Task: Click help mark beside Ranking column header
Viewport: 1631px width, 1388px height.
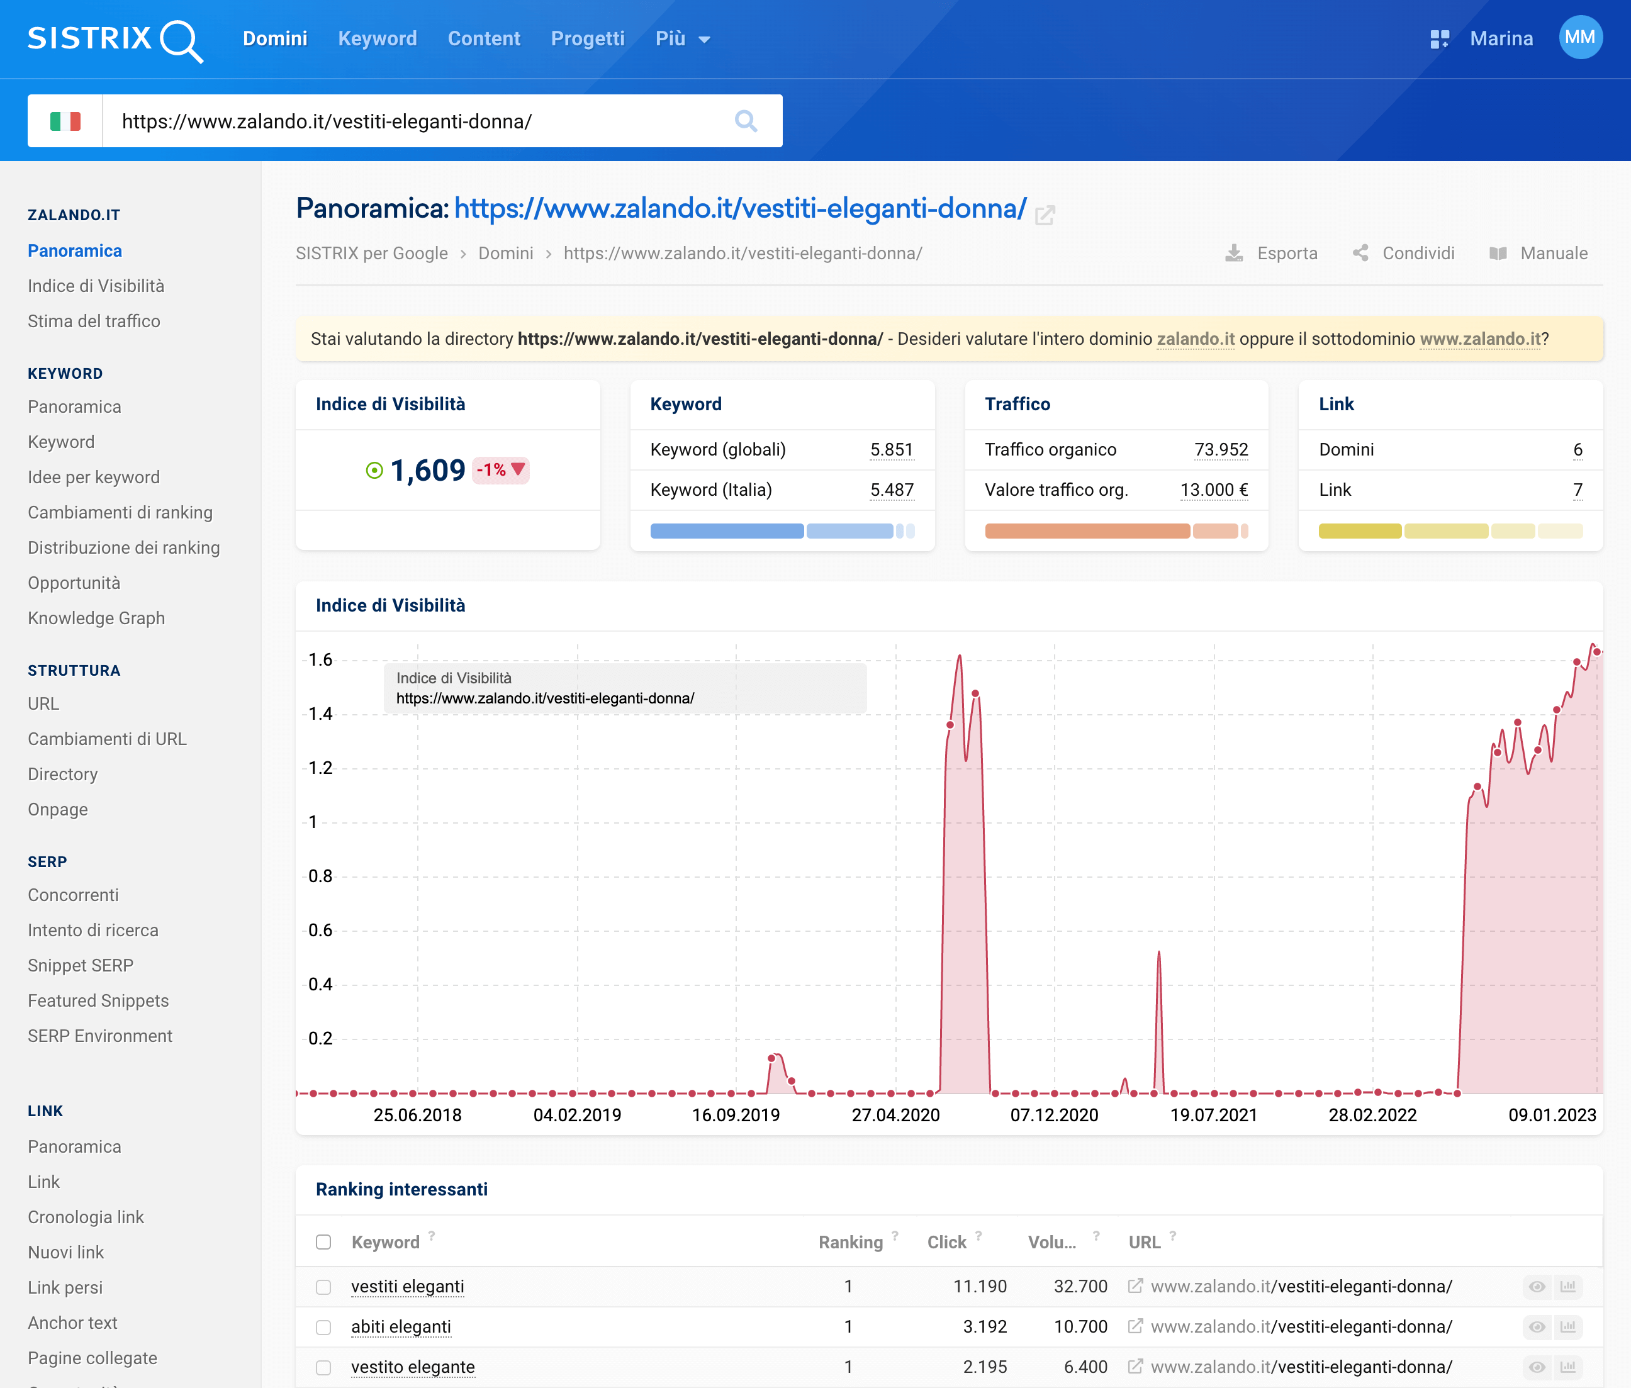Action: pos(895,1235)
